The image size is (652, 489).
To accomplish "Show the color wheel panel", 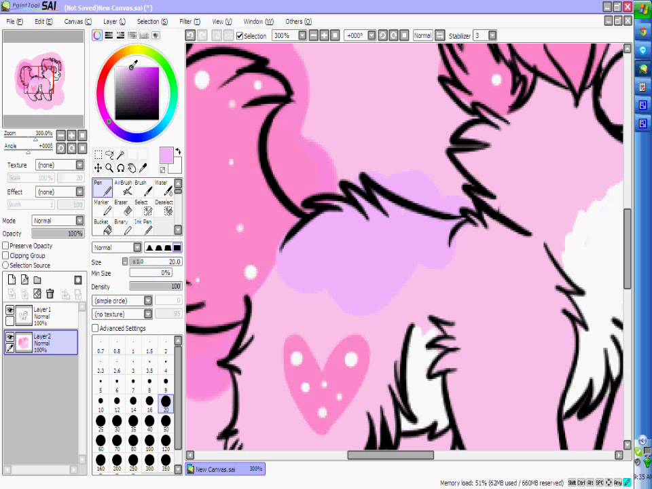I will [x=97, y=35].
